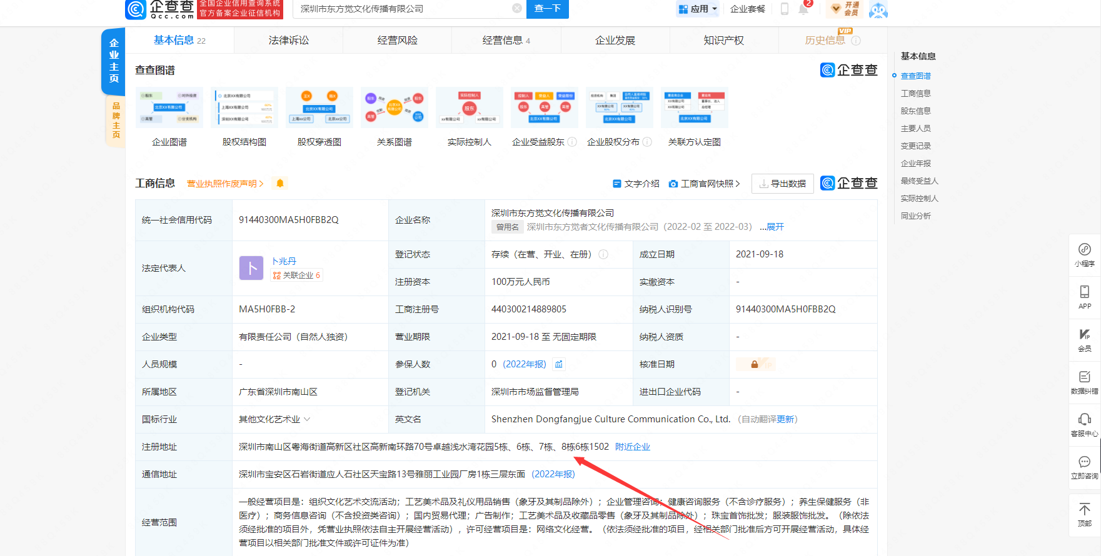The height and width of the screenshot is (556, 1101).
Task: Open 文字介绍 option
Action: (x=636, y=184)
